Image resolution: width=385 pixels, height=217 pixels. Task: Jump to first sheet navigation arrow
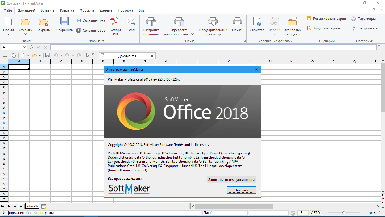point(3,206)
